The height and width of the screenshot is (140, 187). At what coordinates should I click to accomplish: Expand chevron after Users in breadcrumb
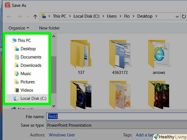[120, 16]
